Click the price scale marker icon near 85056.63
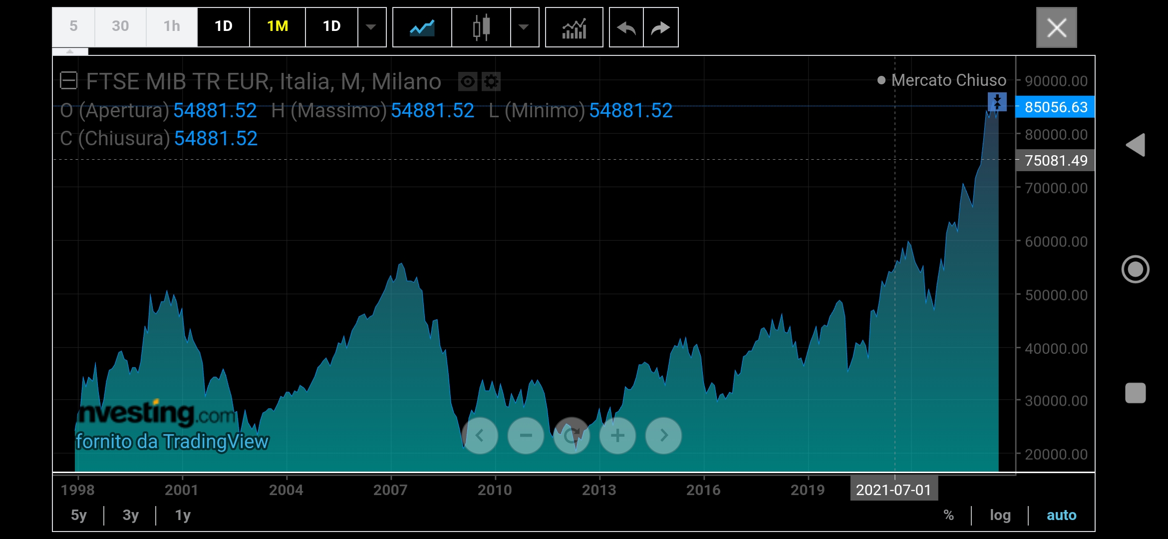 (x=997, y=102)
